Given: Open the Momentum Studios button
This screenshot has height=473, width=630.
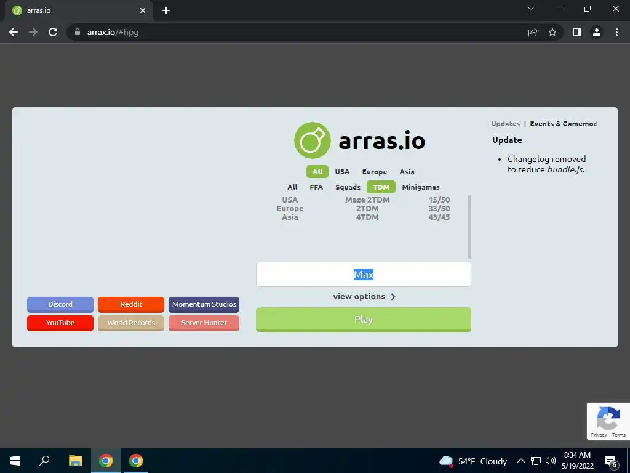Looking at the screenshot, I should (204, 304).
